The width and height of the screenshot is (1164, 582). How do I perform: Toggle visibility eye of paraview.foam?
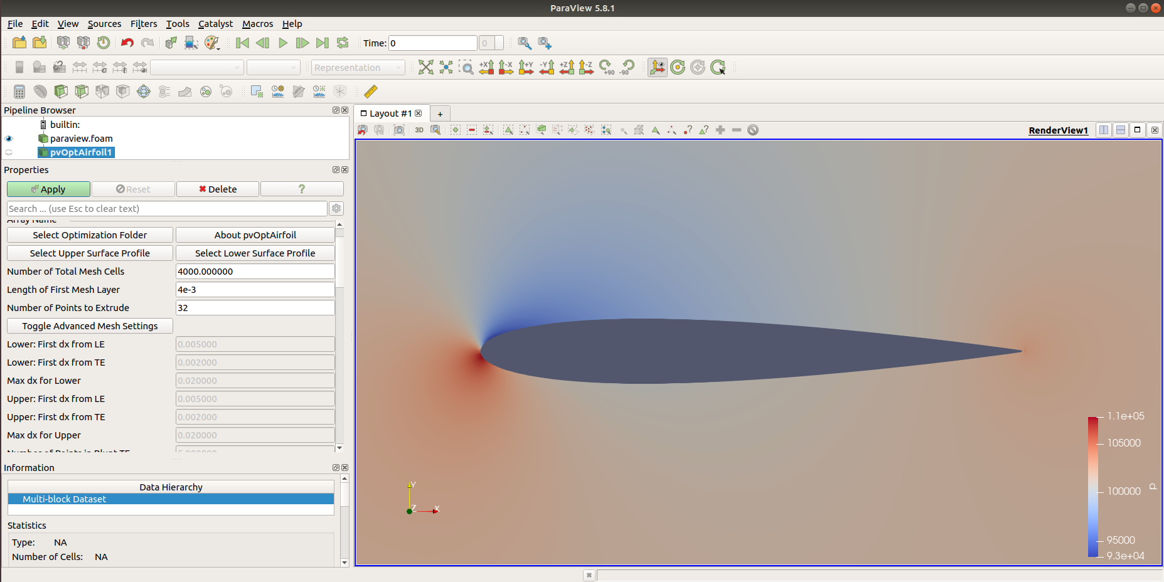[x=9, y=139]
